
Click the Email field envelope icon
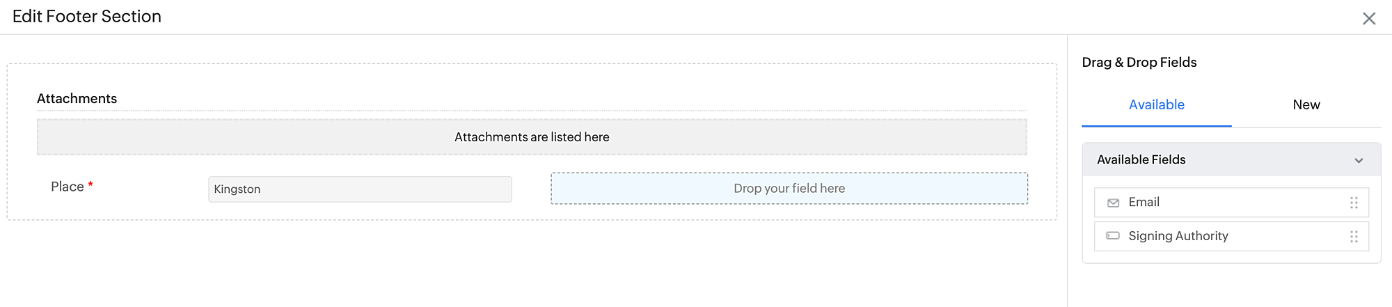[x=1113, y=203]
